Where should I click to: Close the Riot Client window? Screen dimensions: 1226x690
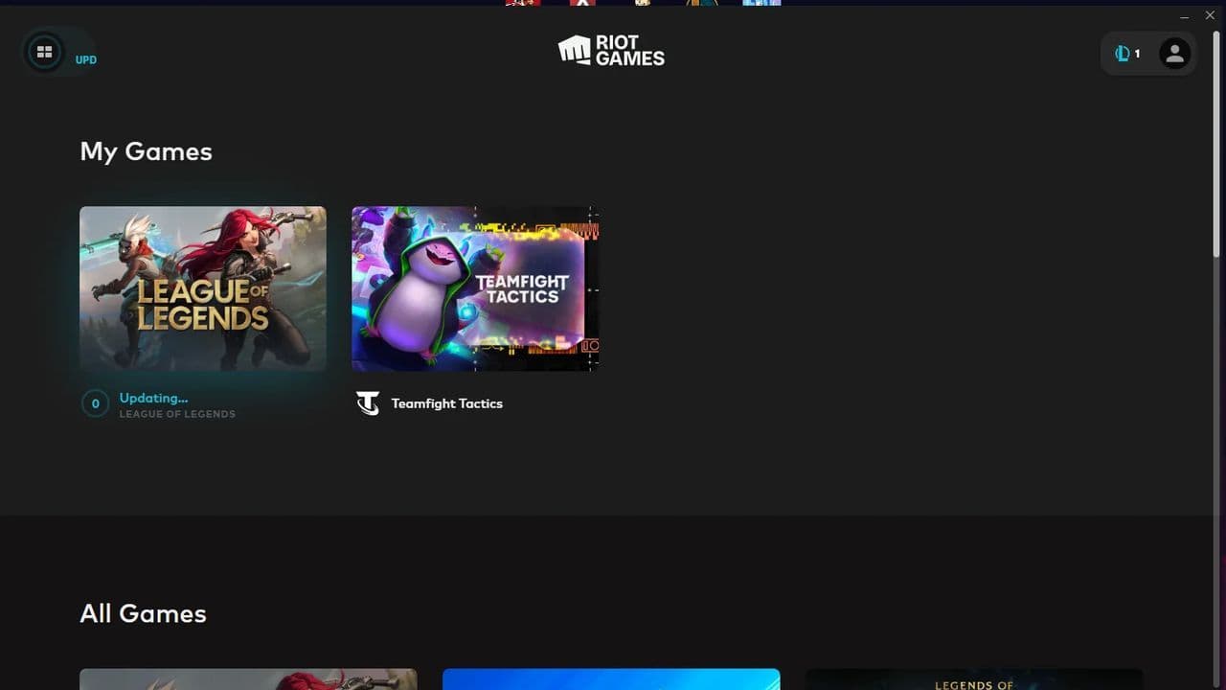[x=1210, y=16]
